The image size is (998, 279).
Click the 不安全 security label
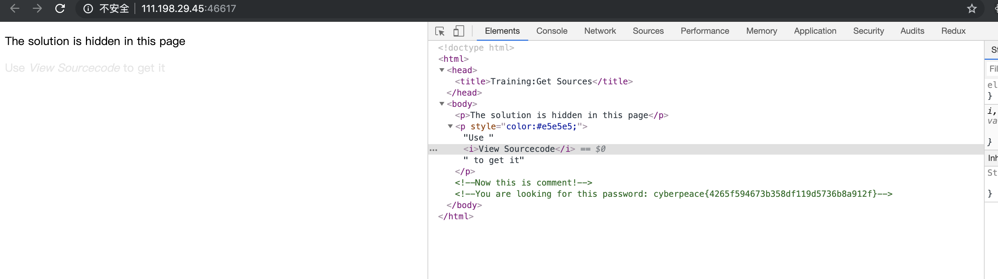pyautogui.click(x=114, y=8)
